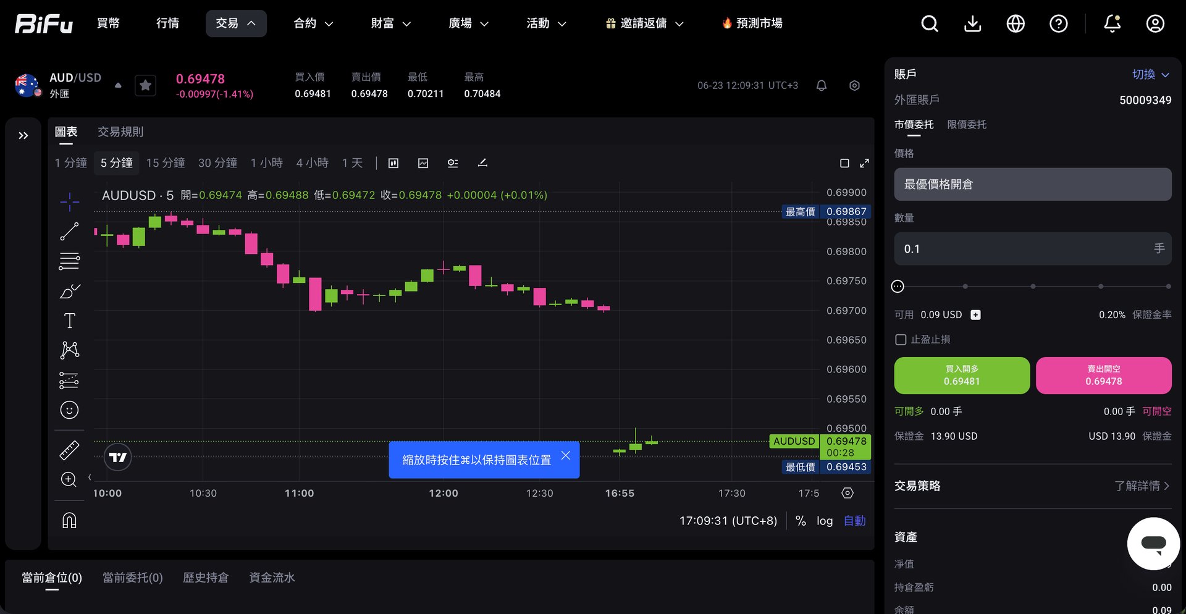Select the pattern drawing tool
Screen dimensions: 1186x614
pos(69,350)
